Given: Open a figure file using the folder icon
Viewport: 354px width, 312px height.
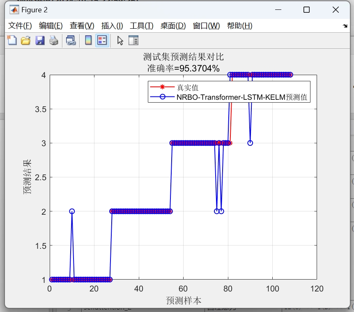Looking at the screenshot, I should click(25, 40).
